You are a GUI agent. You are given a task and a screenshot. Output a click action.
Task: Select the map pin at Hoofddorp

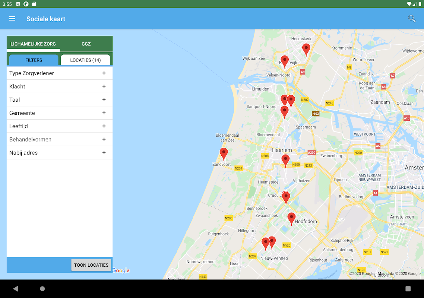pos(291,219)
